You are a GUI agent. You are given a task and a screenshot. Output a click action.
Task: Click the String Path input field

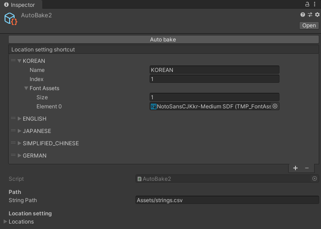(227, 200)
